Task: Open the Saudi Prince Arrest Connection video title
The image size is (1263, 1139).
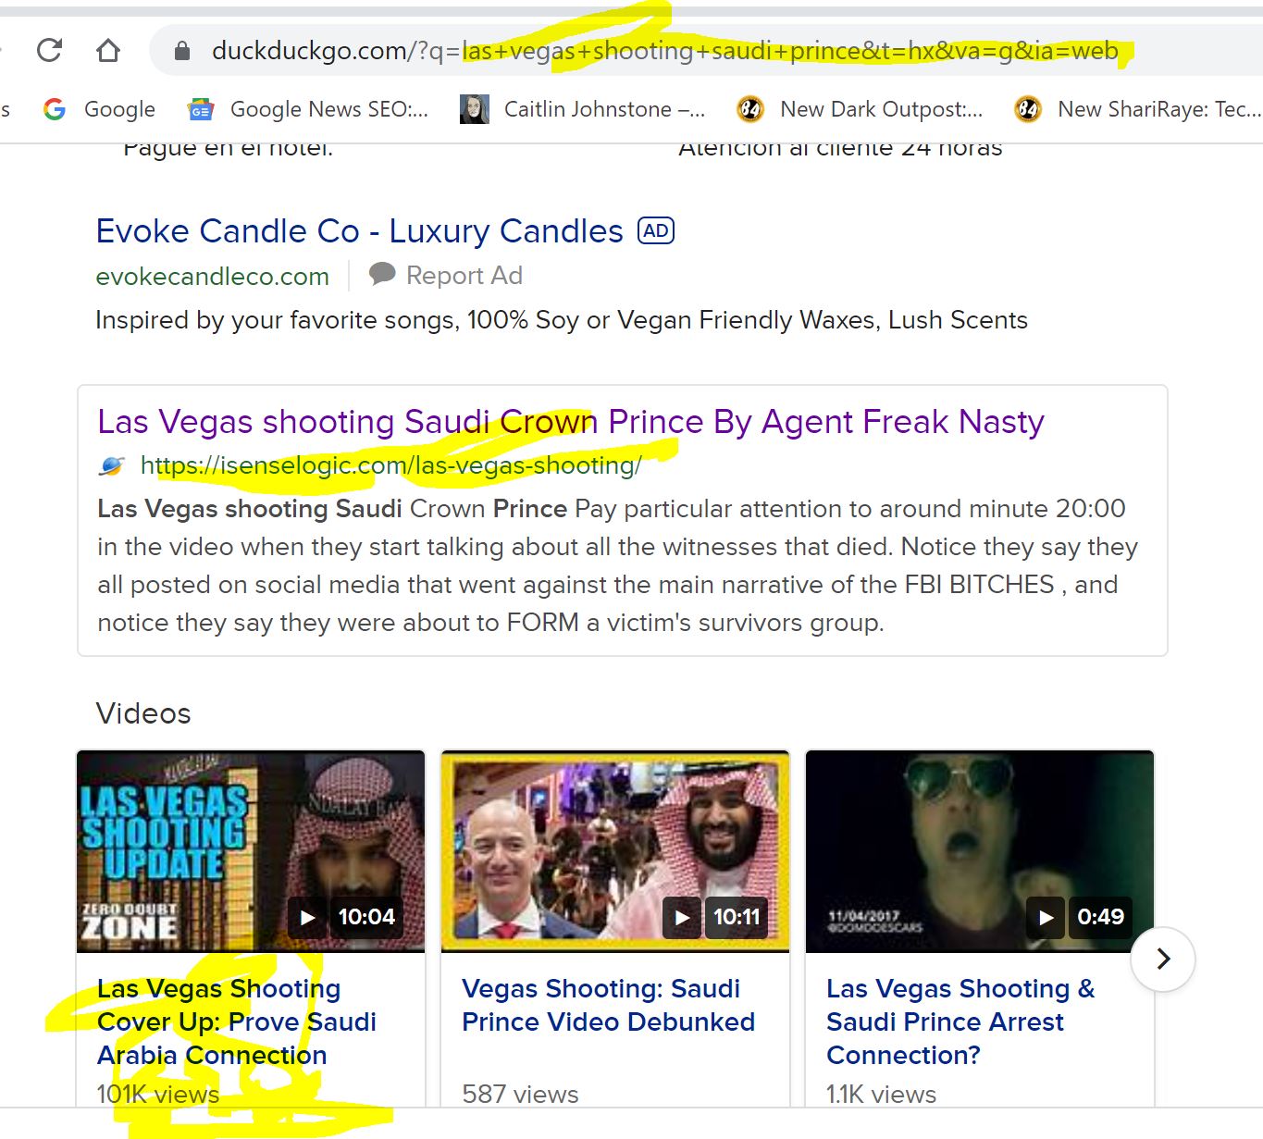Action: click(x=960, y=1021)
